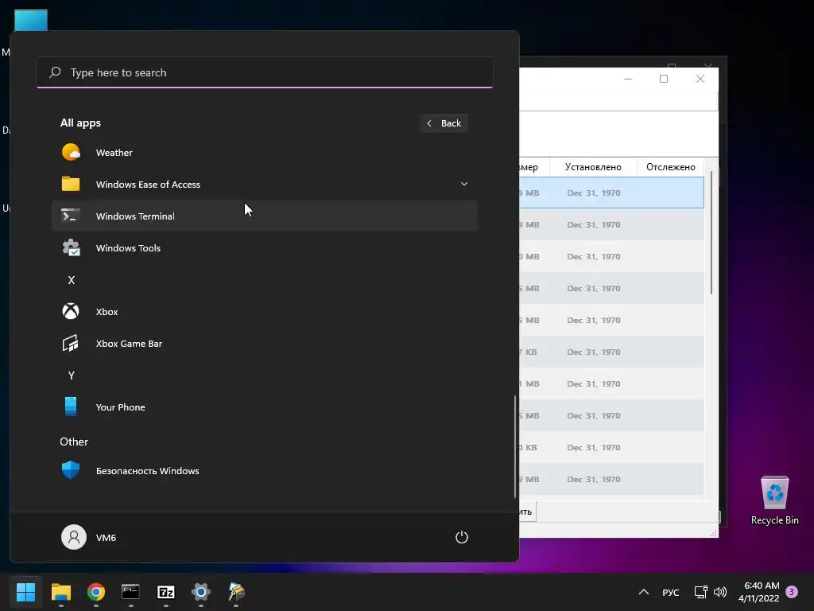Jump to letter X section header
Image resolution: width=814 pixels, height=611 pixels.
coord(72,280)
